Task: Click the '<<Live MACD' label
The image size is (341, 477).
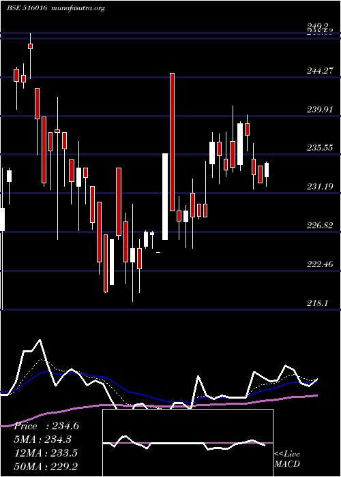Action: 287,459
